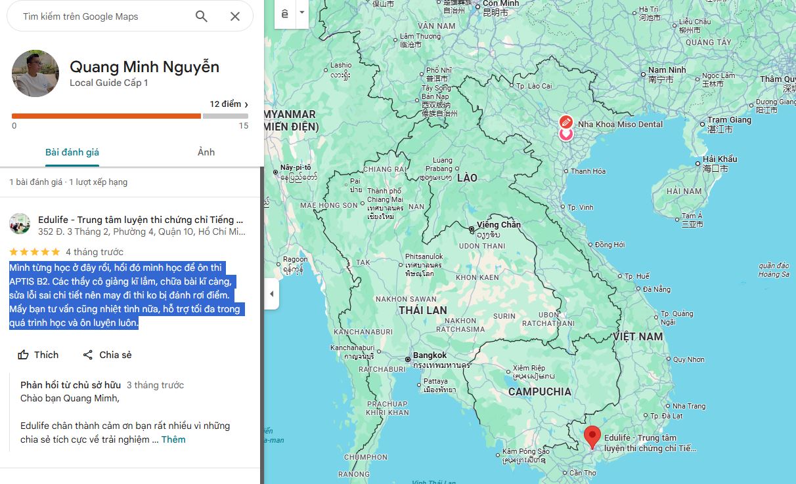This screenshot has height=484, width=796.
Task: Expand the owner reply with Thêm
Action: pos(174,439)
